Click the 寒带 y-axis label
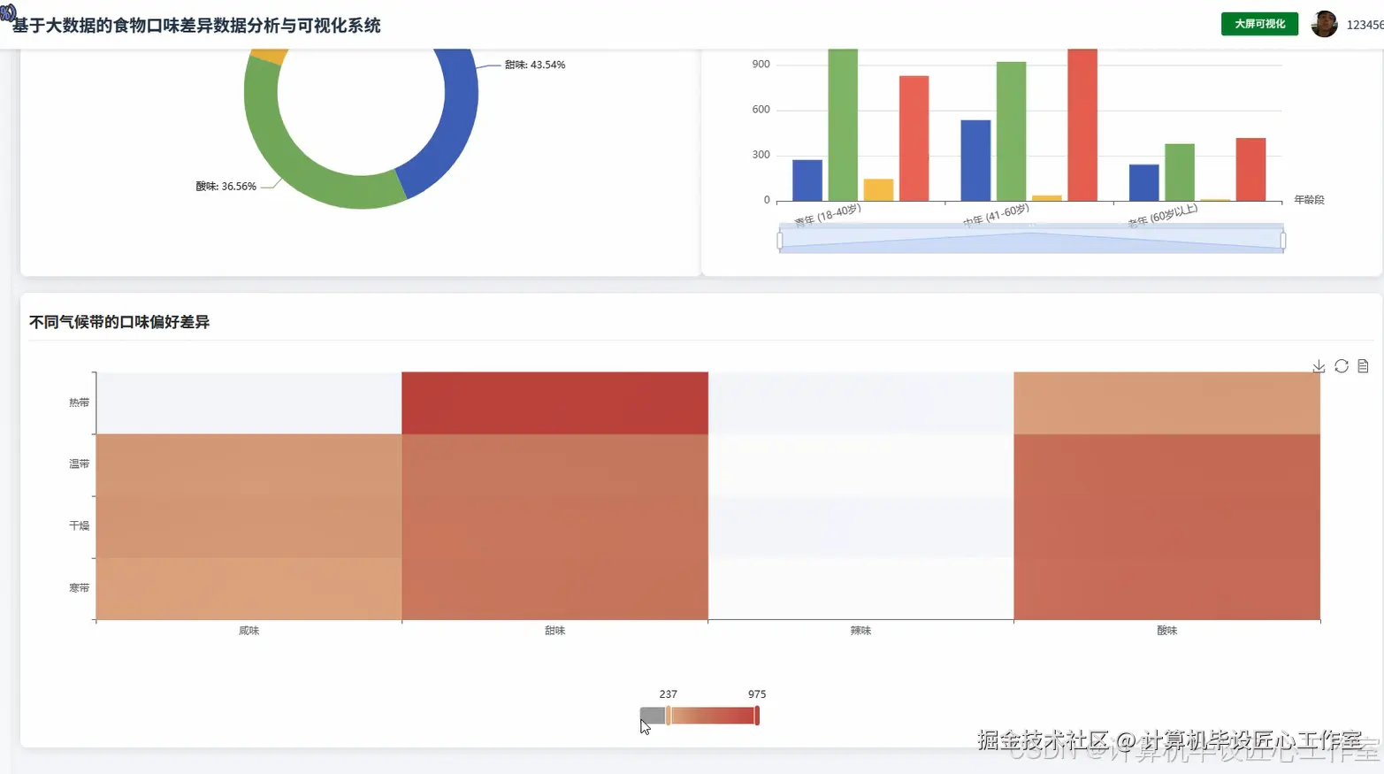Image resolution: width=1384 pixels, height=774 pixels. point(80,588)
